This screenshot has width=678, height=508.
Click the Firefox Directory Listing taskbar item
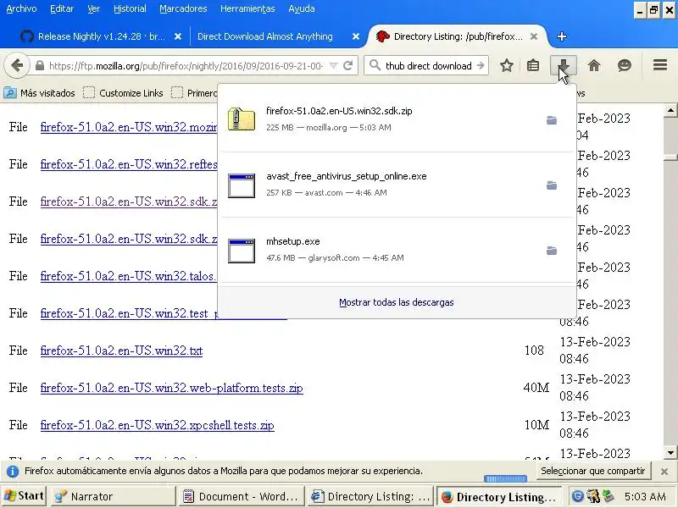click(x=499, y=497)
